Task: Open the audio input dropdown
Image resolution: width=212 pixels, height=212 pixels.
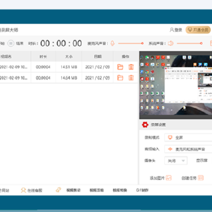Action: [x=188, y=149]
